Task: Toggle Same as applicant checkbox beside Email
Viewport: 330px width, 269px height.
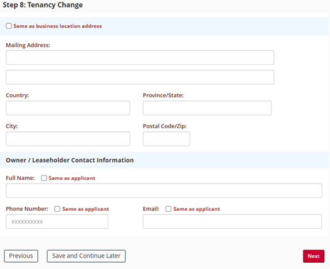Action: pyautogui.click(x=168, y=209)
